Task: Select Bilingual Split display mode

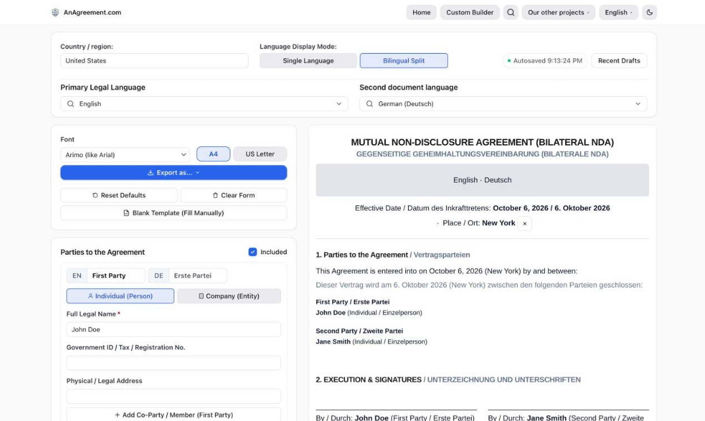Action: tap(404, 60)
